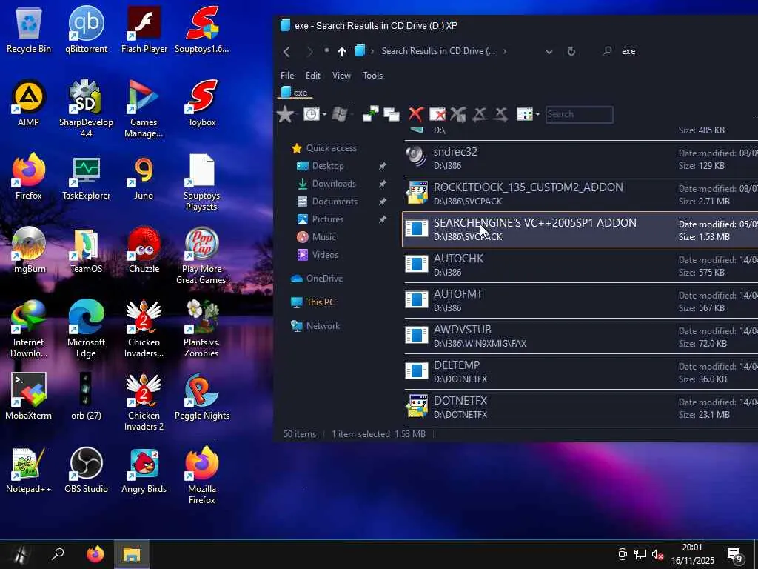Screen dimensions: 758x569
Task: Go back using the Explorer back arrow
Action: pyautogui.click(x=286, y=51)
